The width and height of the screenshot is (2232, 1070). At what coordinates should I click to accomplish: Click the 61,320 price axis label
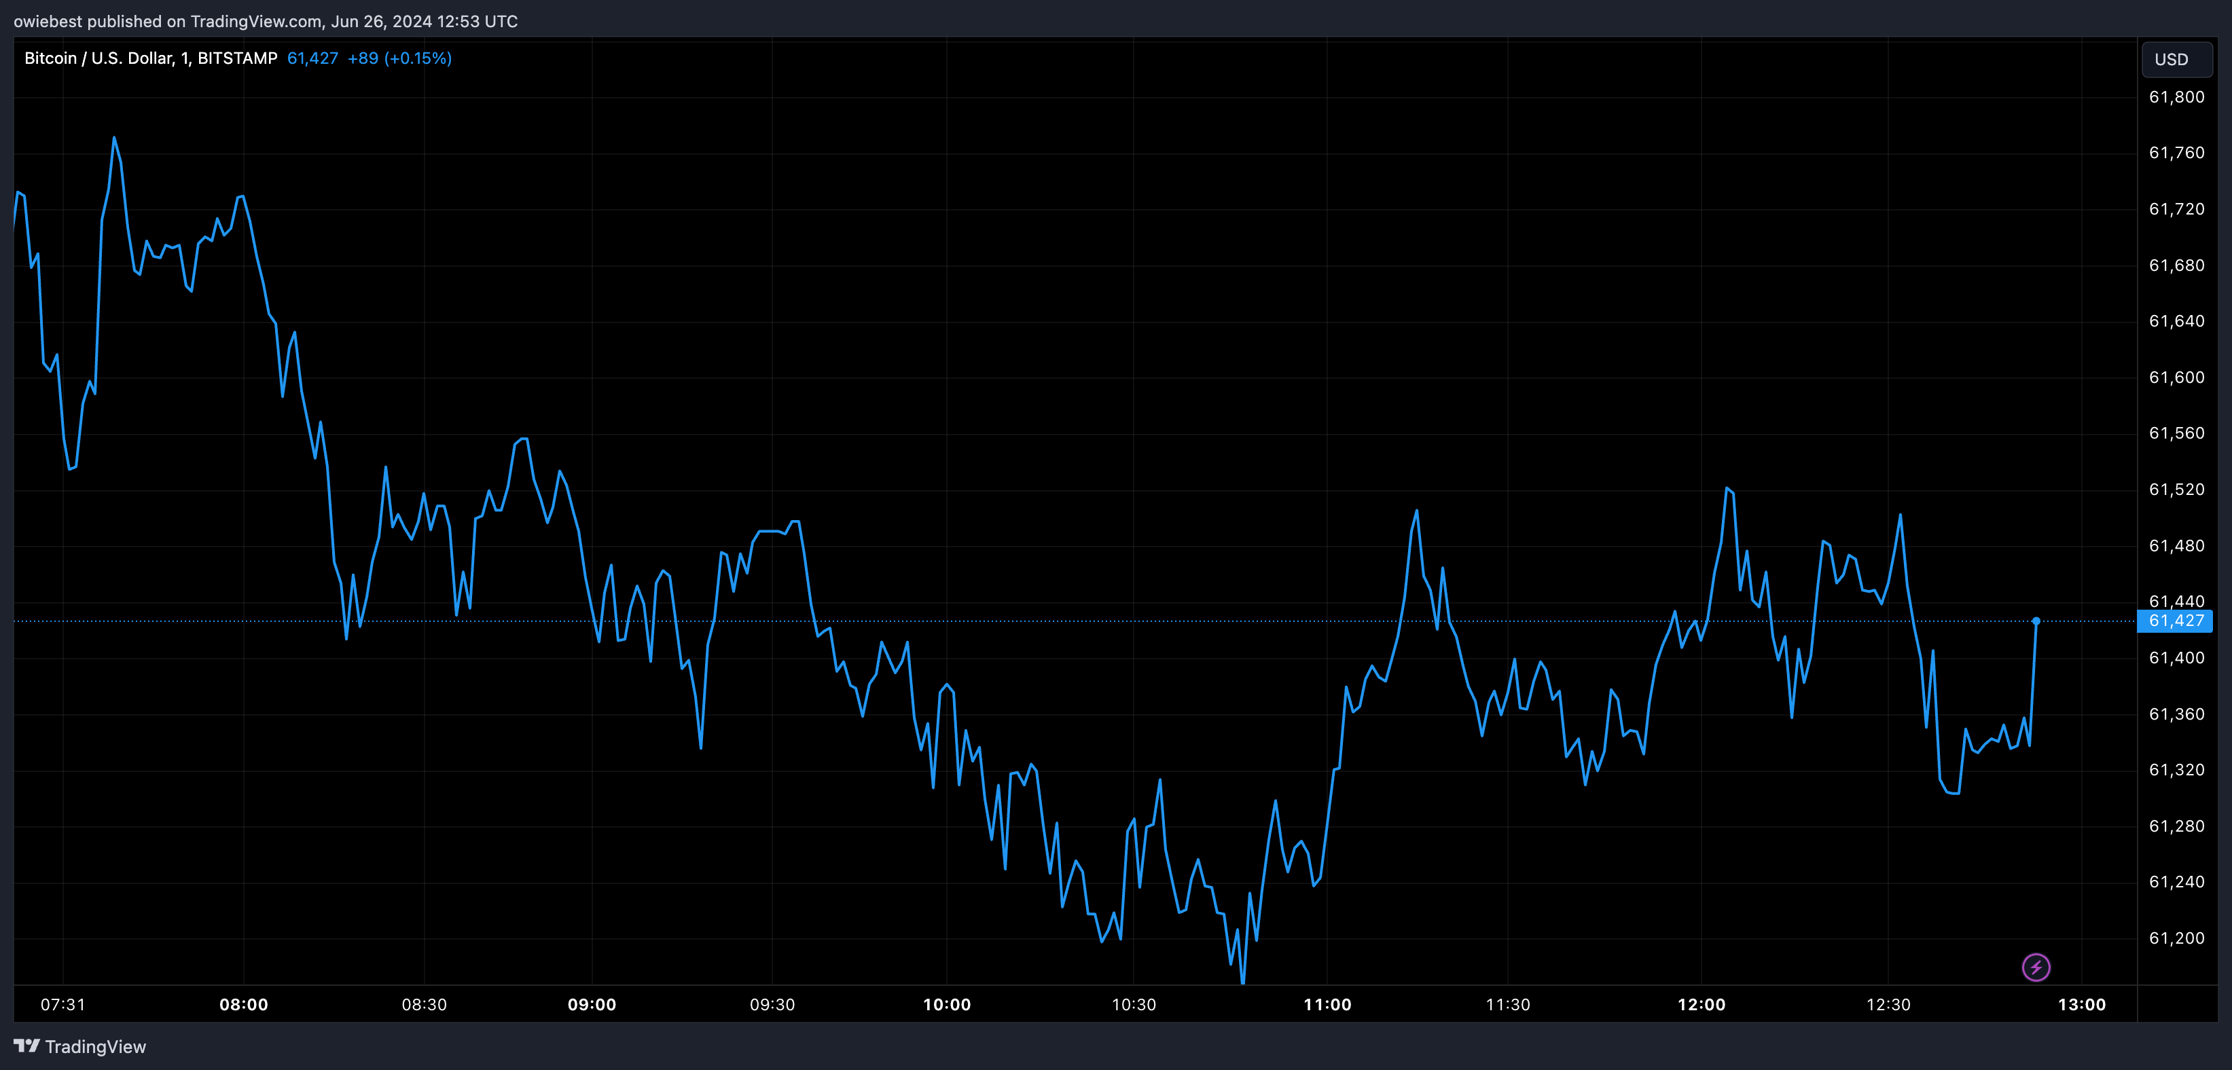2176,769
